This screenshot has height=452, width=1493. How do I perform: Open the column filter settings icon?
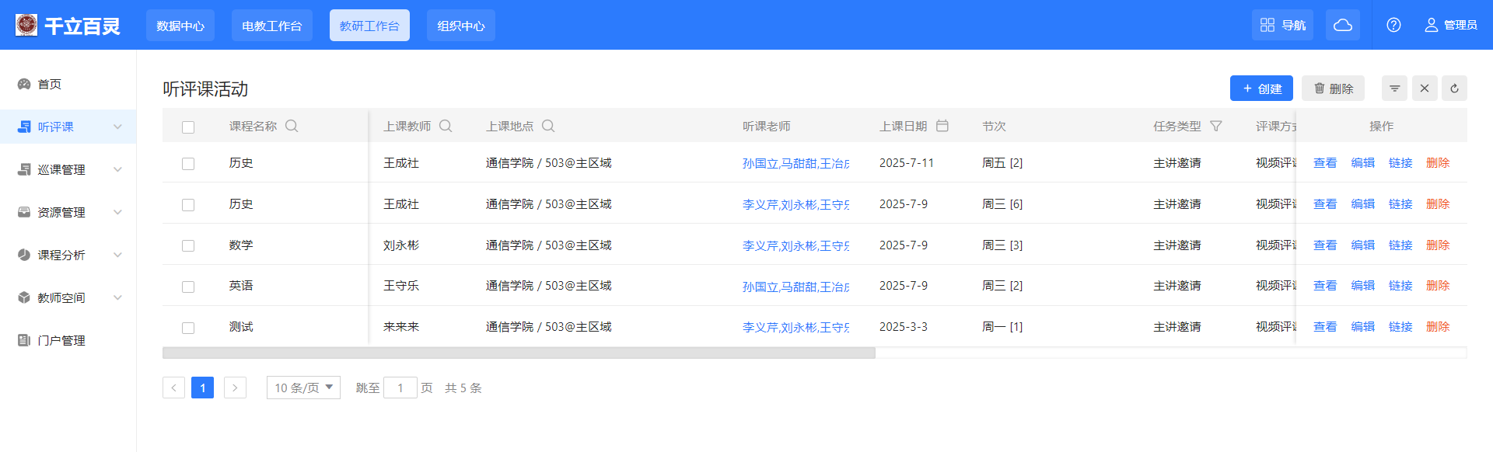point(1394,89)
